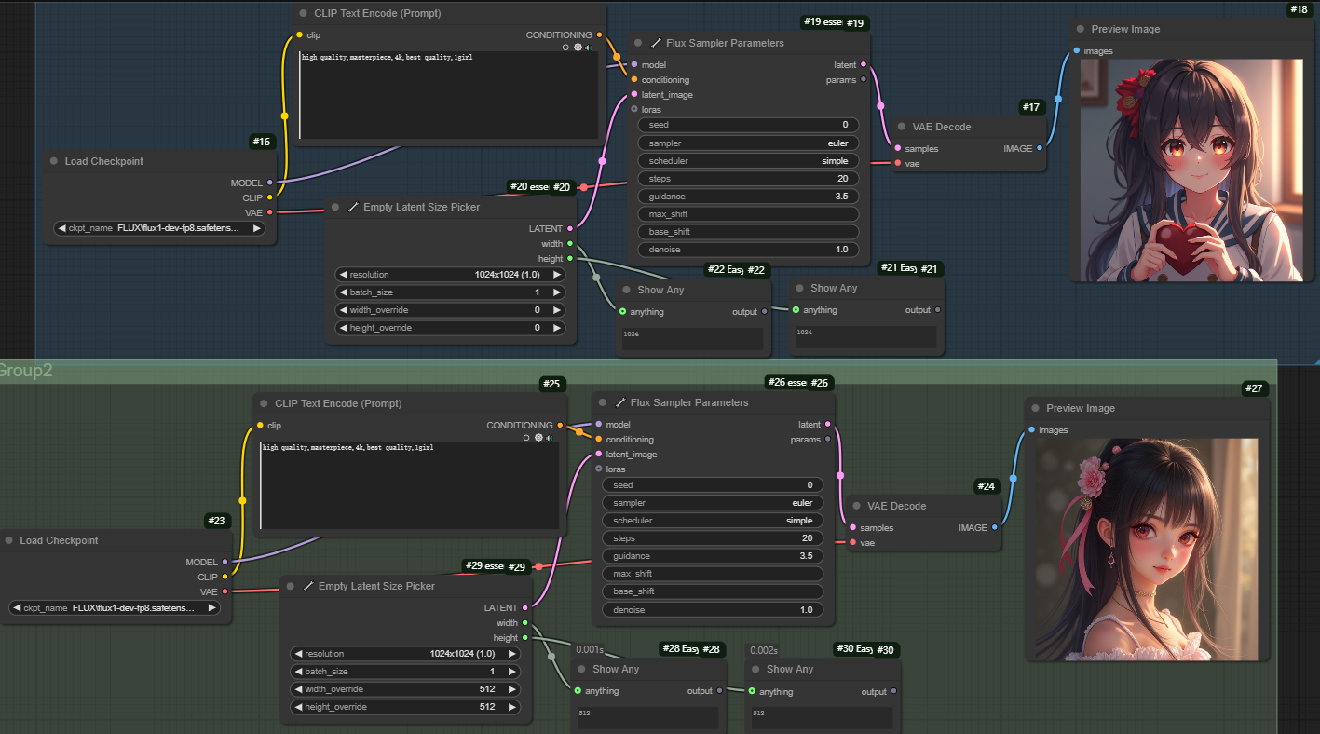Collapse the top Preview Image node via its dot
The height and width of the screenshot is (734, 1320).
pyautogui.click(x=1081, y=29)
